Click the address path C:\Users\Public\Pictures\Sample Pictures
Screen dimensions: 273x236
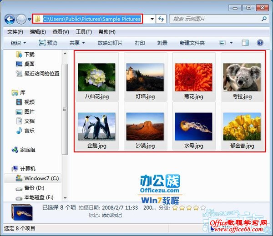pyautogui.click(x=92, y=19)
